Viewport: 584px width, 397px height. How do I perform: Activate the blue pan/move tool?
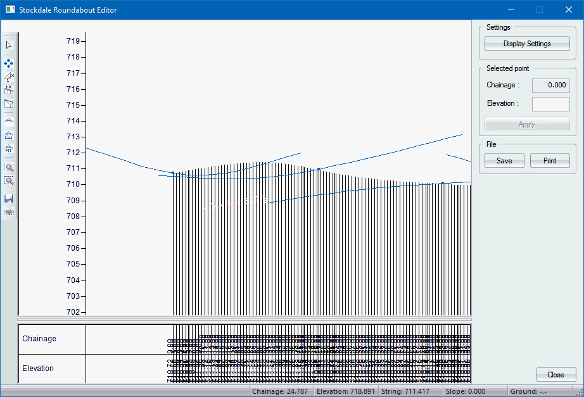tap(9, 63)
